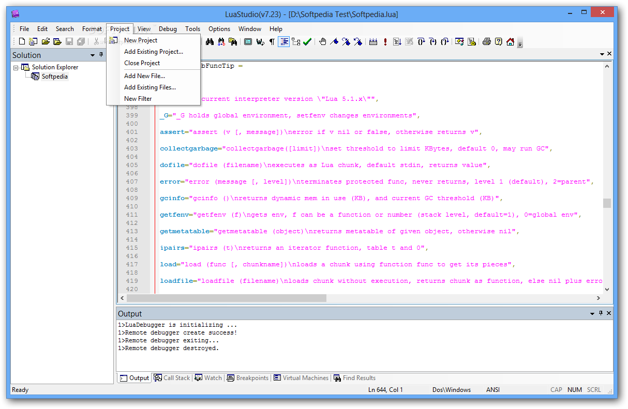Open the editor tab list dropdown
The height and width of the screenshot is (409, 628).
point(602,54)
